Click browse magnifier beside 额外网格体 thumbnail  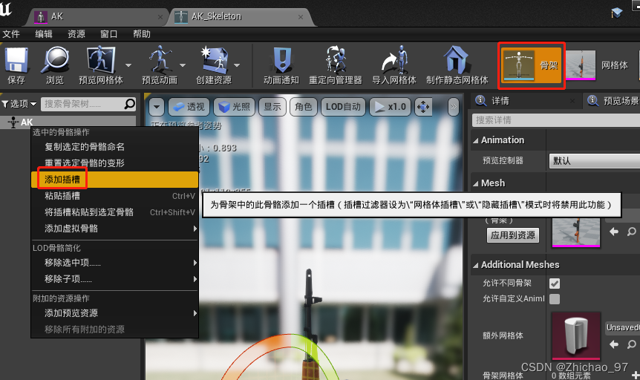(x=631, y=344)
